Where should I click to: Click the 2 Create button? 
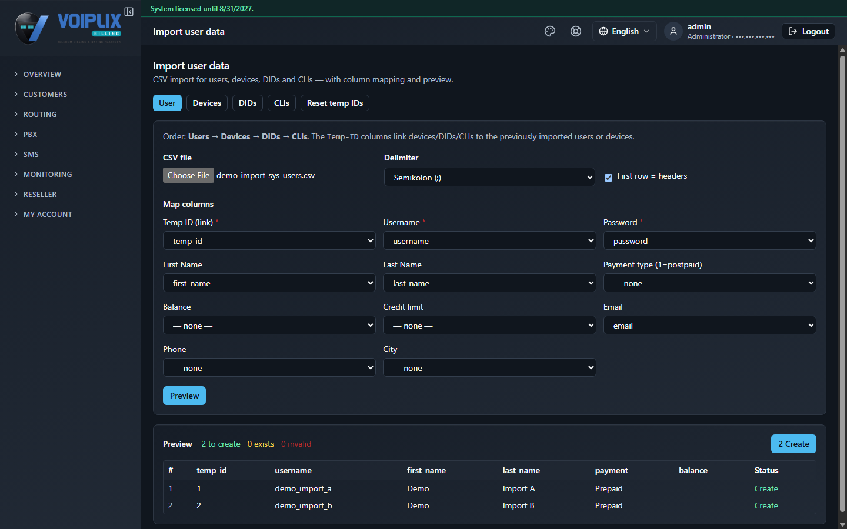pyautogui.click(x=793, y=444)
